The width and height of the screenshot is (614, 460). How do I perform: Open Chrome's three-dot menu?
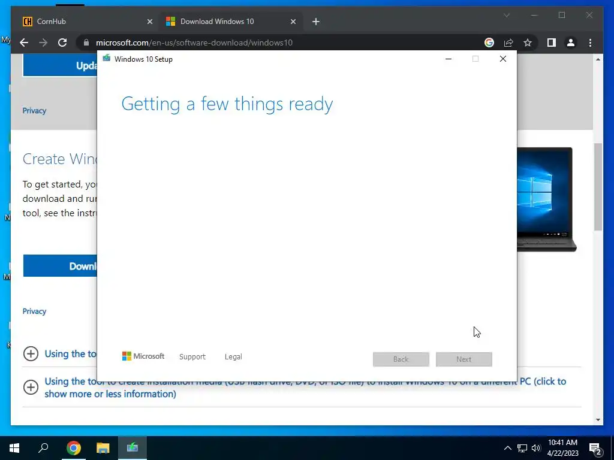click(591, 43)
